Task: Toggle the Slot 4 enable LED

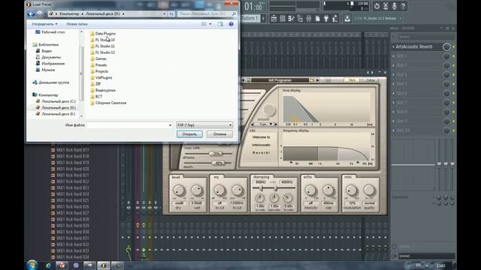Action: tap(454, 75)
